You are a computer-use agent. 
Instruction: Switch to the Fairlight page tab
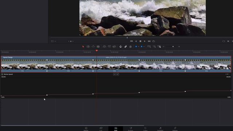(160, 129)
